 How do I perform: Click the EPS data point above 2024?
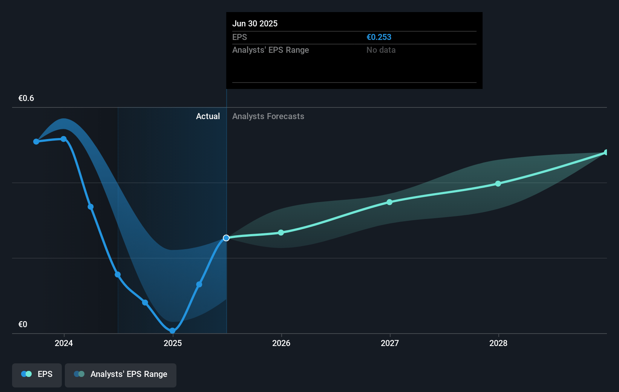[64, 139]
